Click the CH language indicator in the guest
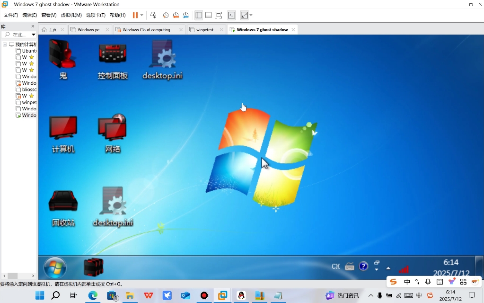 tap(336, 266)
